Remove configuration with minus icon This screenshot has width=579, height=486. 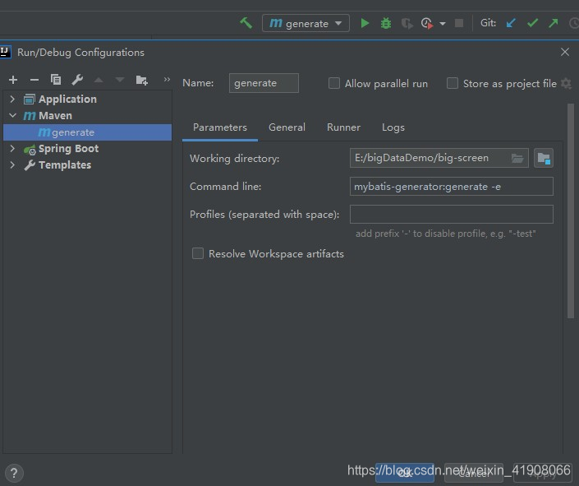coord(34,80)
